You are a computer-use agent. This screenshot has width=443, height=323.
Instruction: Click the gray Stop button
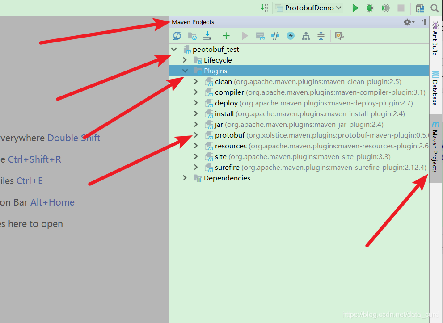[401, 8]
